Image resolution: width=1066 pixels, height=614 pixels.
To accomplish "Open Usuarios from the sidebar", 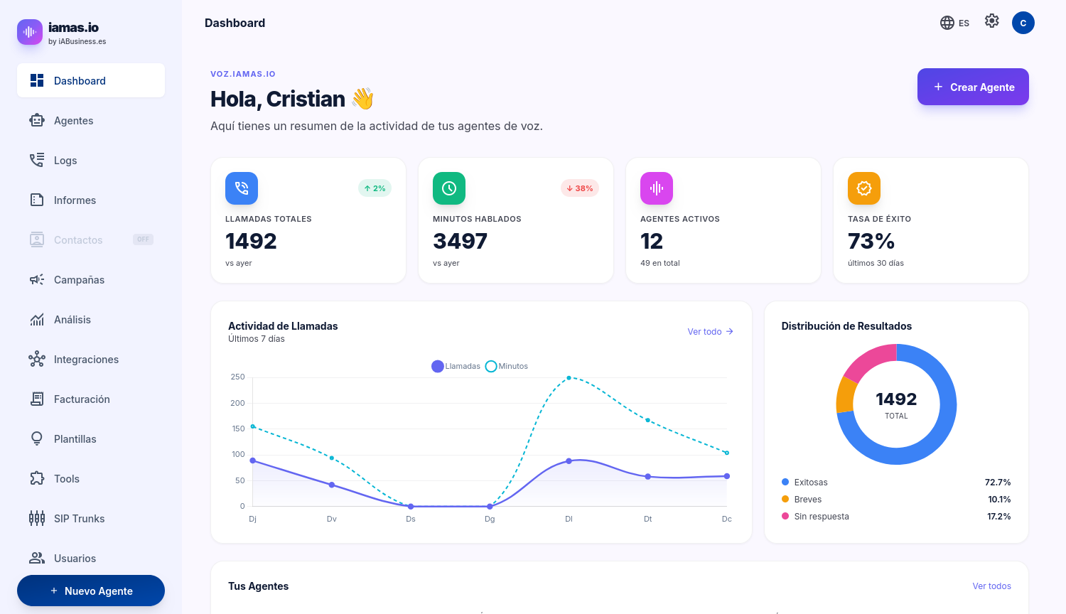I will point(91,558).
